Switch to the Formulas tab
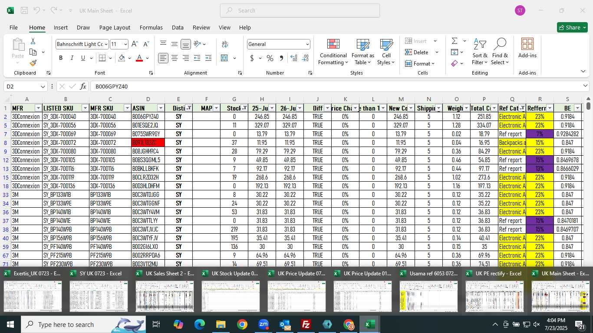Viewport: 593px width, 333px height. coord(151,27)
